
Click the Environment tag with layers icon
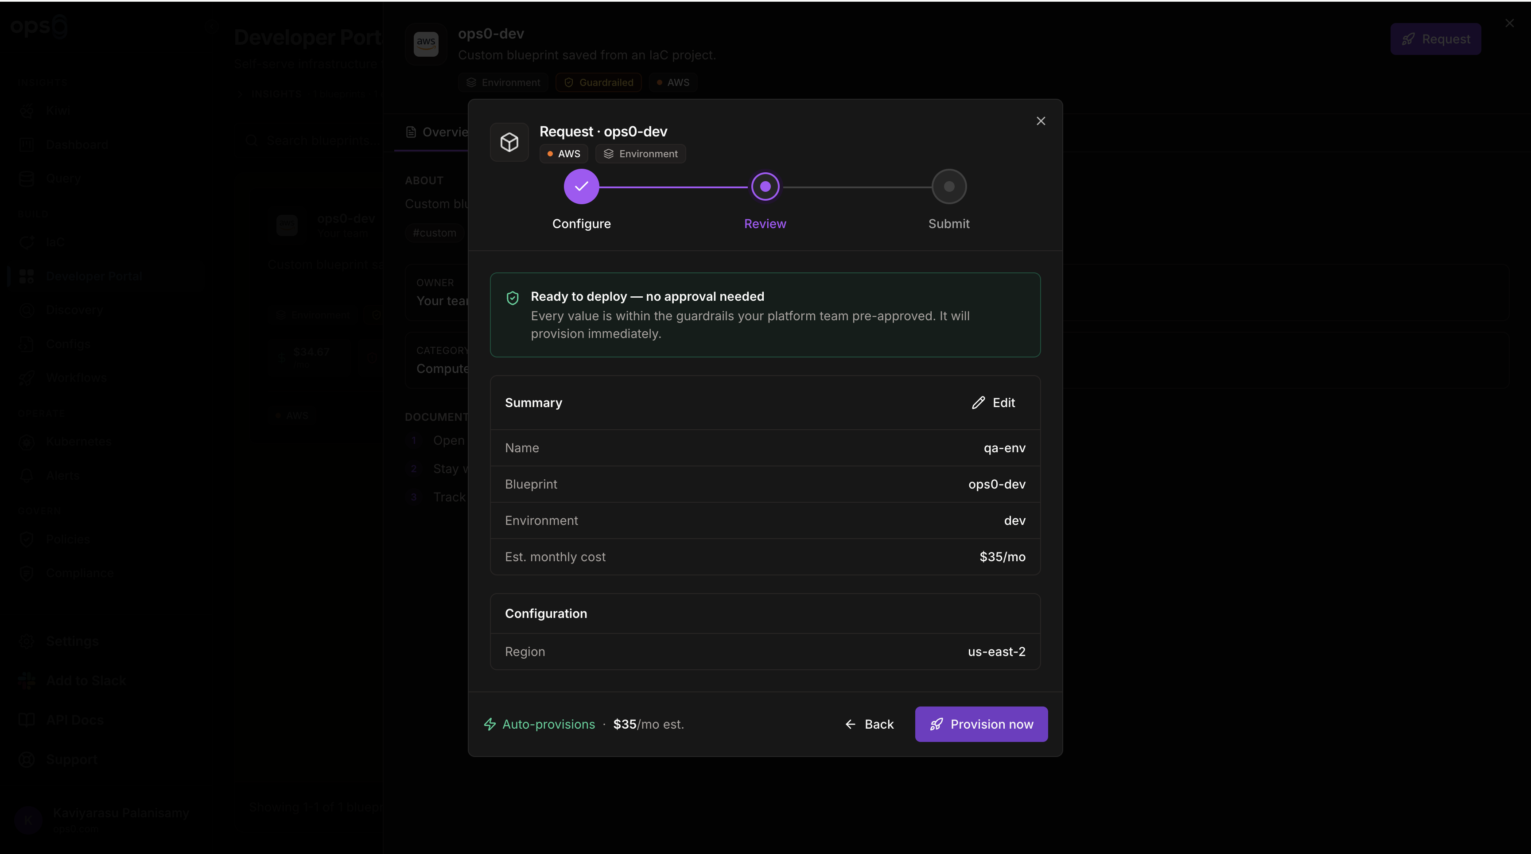tap(641, 153)
